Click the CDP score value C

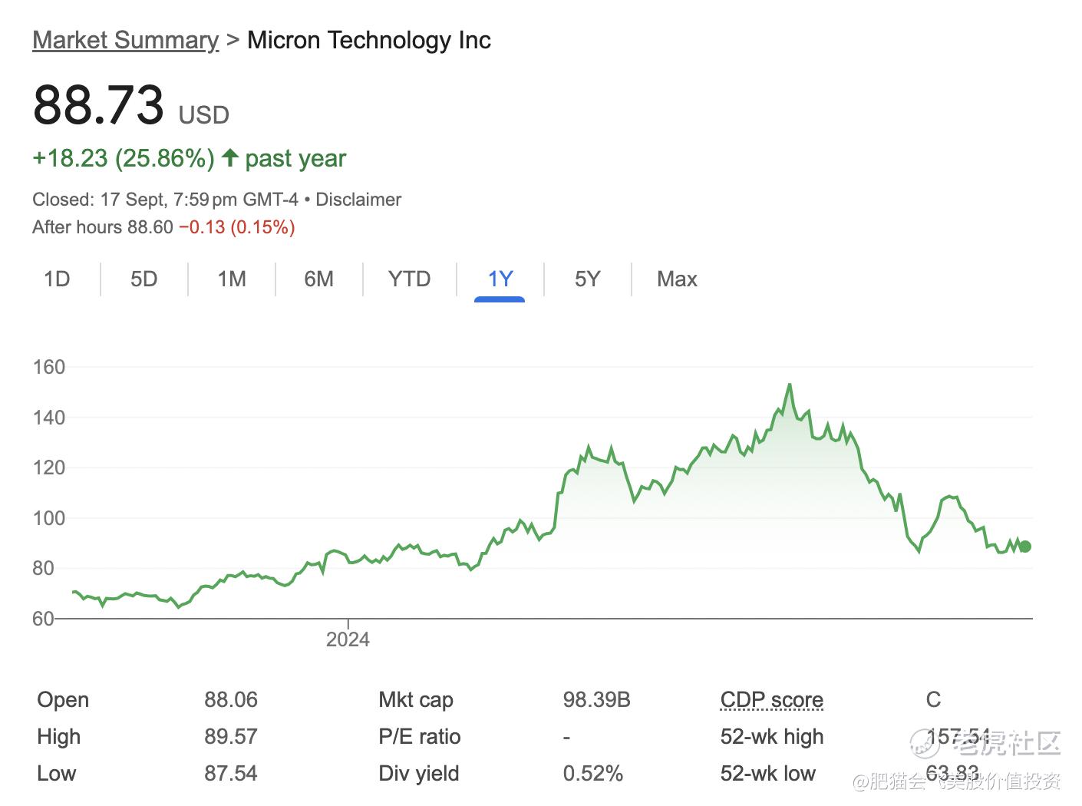tap(933, 699)
